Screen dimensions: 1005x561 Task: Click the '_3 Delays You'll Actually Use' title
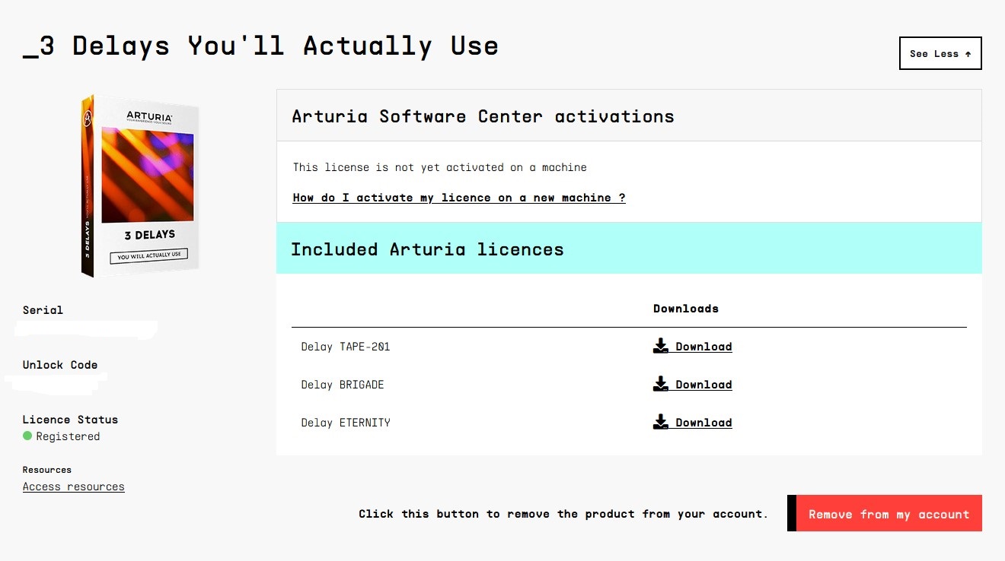click(x=260, y=46)
